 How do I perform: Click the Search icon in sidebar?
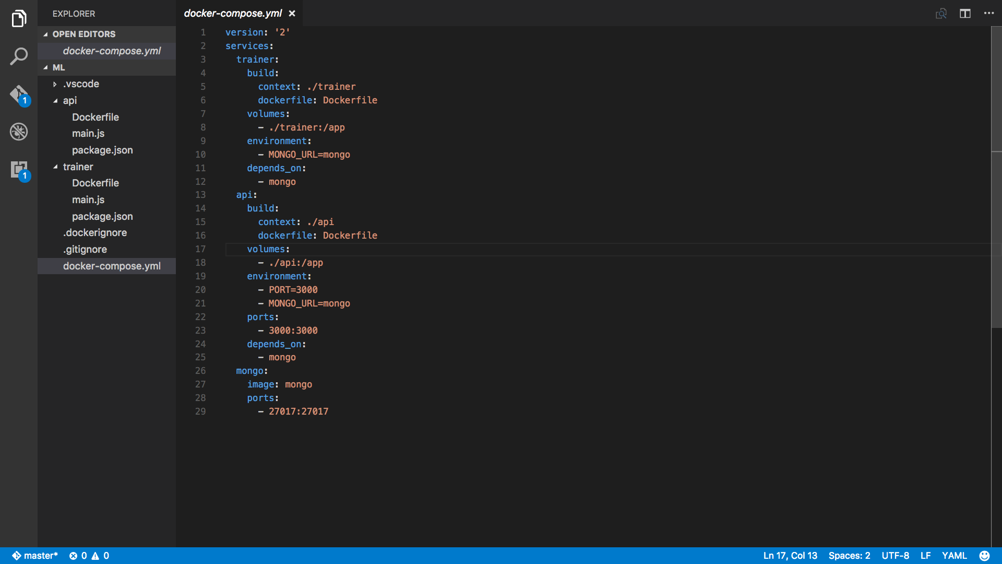click(19, 57)
